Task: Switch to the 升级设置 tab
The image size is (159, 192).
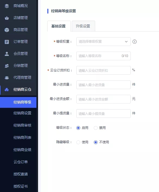Action: click(x=83, y=26)
